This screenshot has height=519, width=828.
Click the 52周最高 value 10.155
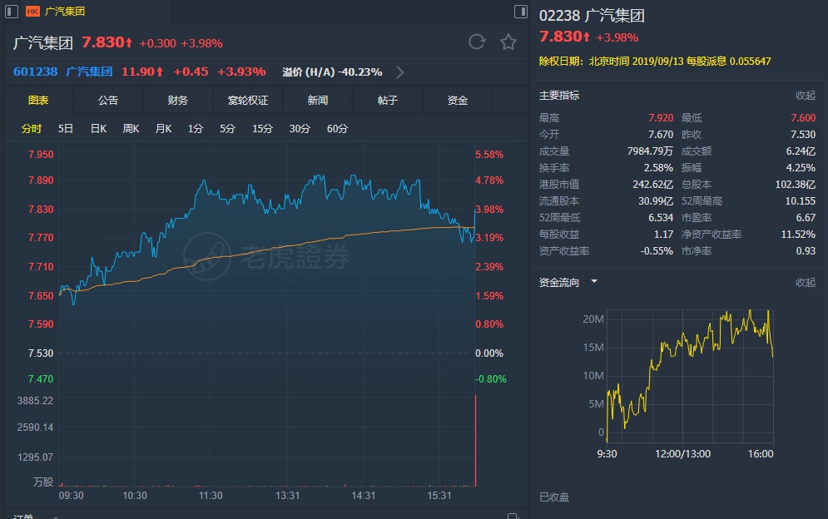(800, 201)
